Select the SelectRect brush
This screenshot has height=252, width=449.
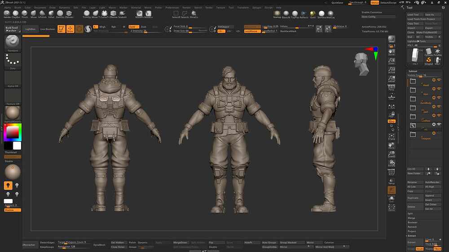coord(176,14)
